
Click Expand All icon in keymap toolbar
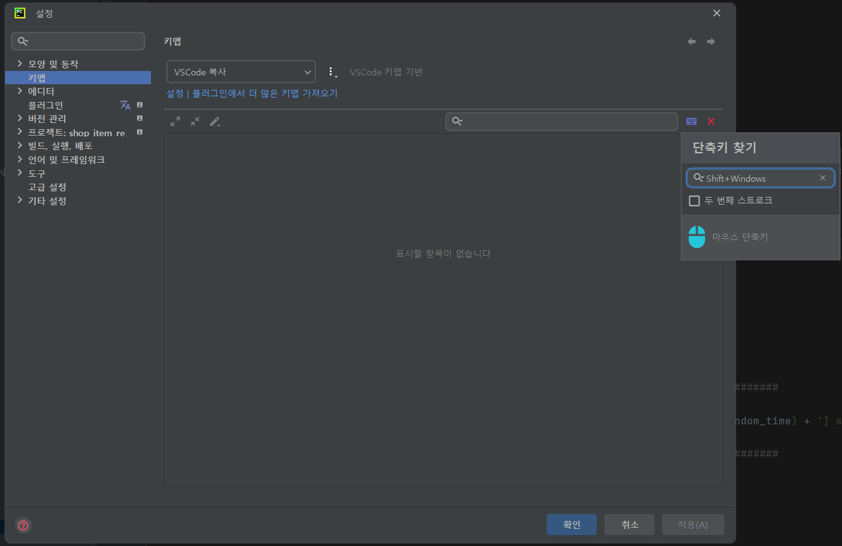pyautogui.click(x=176, y=122)
